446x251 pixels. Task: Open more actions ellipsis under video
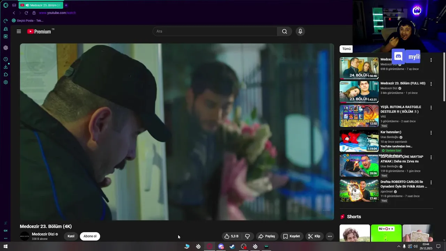tap(330, 236)
